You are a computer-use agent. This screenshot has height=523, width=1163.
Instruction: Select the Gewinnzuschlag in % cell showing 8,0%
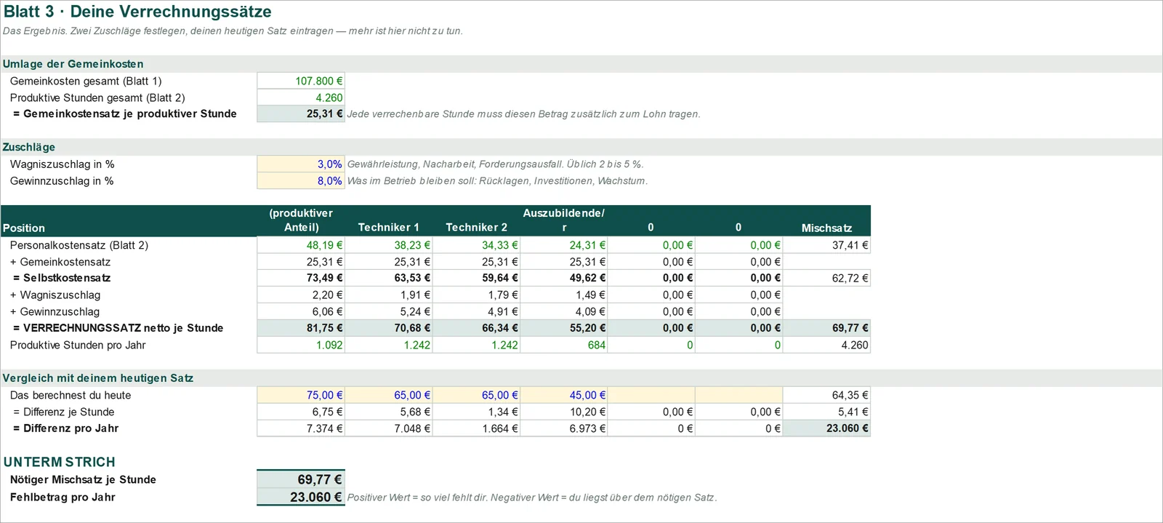[301, 181]
